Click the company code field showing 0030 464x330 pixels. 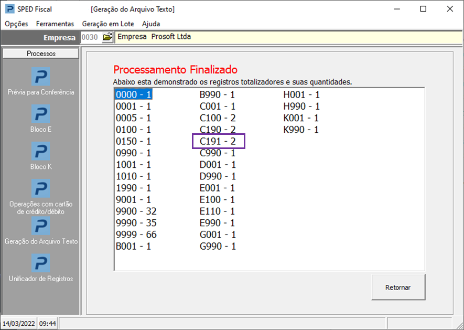pyautogui.click(x=90, y=37)
